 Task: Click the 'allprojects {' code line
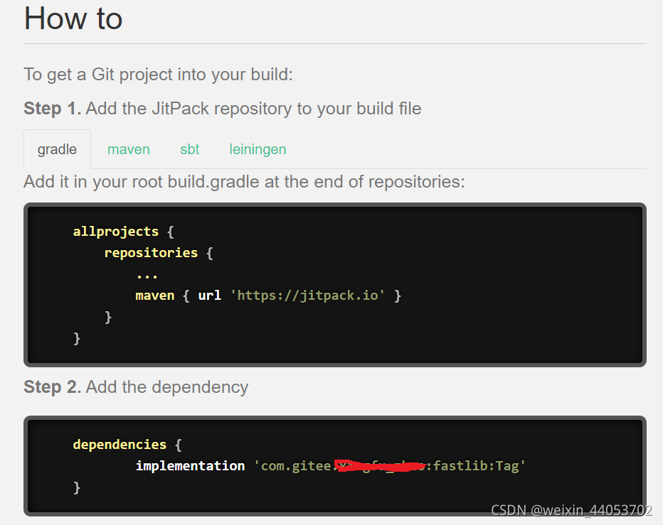124,232
